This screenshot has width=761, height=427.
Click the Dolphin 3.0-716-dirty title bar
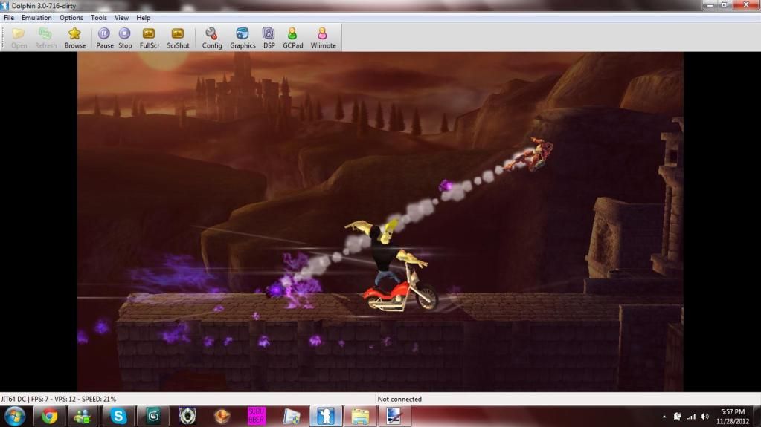point(44,6)
